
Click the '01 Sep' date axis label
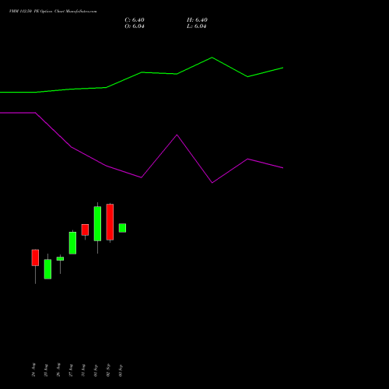click(x=96, y=370)
